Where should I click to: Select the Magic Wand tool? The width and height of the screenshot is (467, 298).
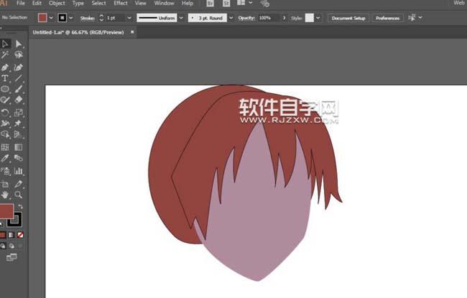click(5, 54)
